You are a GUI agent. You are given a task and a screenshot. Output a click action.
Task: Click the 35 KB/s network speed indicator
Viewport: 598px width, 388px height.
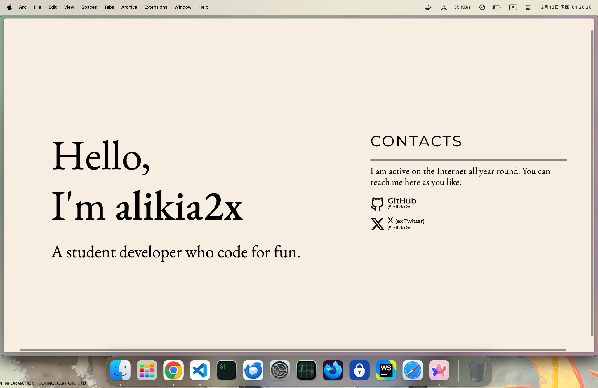click(462, 7)
